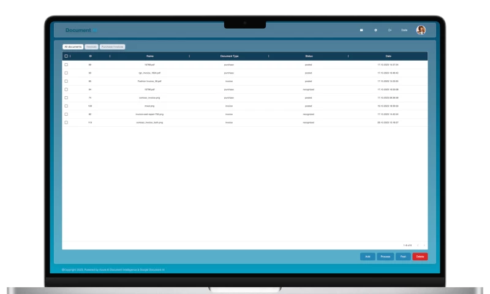
Task: Open the user avatar profile picture
Action: (421, 30)
